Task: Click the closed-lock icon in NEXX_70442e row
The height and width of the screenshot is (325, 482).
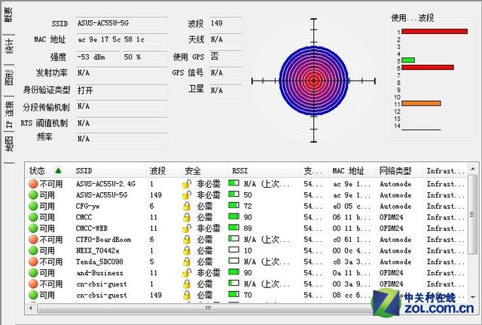Action: pyautogui.click(x=187, y=250)
